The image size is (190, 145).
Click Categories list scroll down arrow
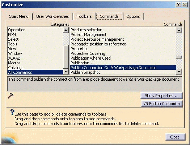click(x=66, y=71)
